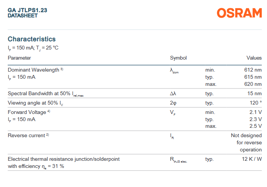Viewport: 267px width, 187px height.
Task: Click the 2.1 V minimum forward voltage
Action: point(255,112)
